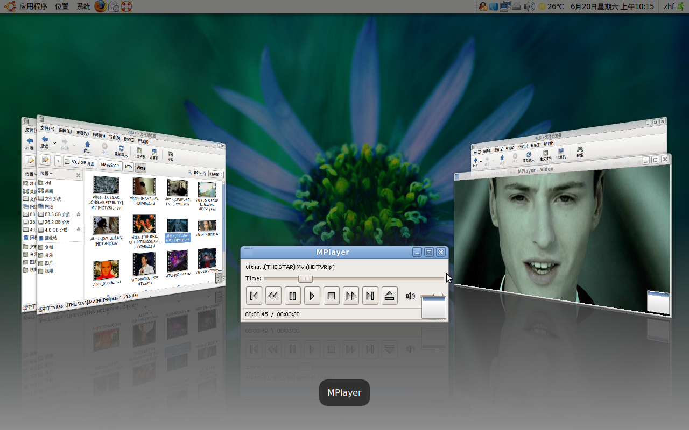Click the zoom out magnifier in Vitas window
Screen dimensions: 689x430
coord(190,172)
